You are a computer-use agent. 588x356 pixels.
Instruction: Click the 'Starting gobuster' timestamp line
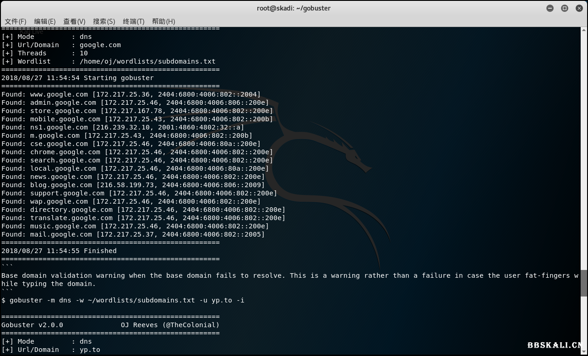77,78
